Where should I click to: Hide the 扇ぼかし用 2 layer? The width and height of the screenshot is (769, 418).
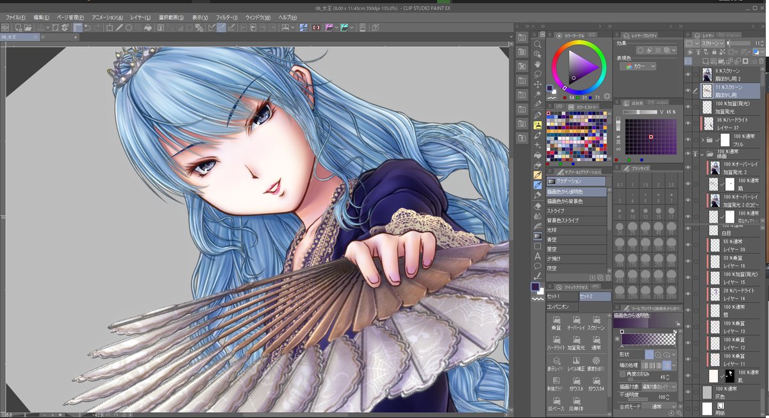[x=689, y=74]
